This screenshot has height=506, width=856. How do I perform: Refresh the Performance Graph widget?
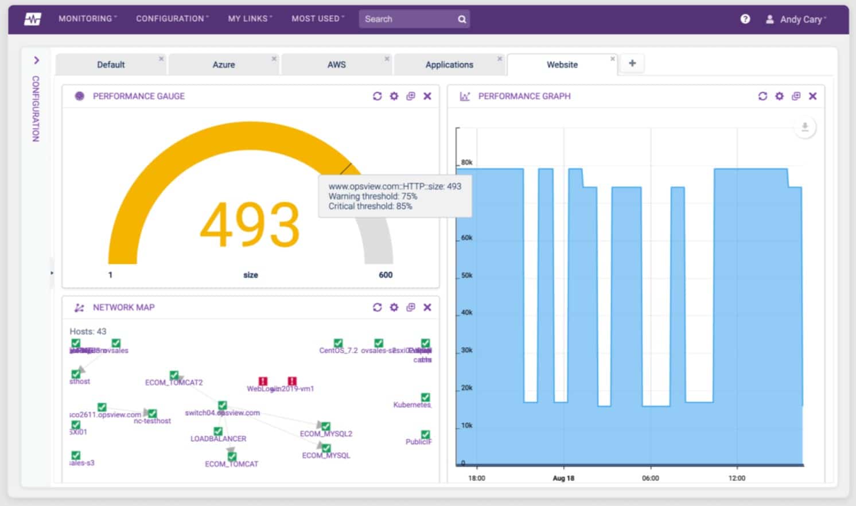tap(762, 96)
